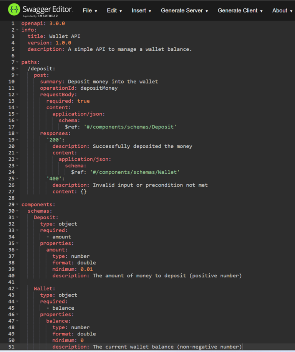Click 'minimum: 0.01' on line 39

click(72, 269)
